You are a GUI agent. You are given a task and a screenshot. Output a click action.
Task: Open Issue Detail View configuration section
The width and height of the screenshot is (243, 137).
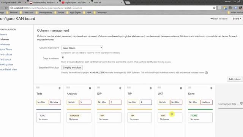coord(8,69)
